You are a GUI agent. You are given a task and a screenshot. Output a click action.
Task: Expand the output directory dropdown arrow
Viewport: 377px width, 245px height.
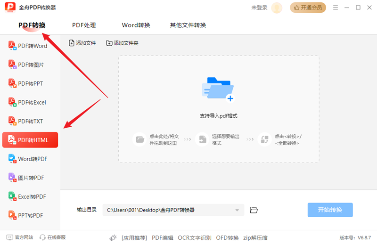tap(237, 210)
